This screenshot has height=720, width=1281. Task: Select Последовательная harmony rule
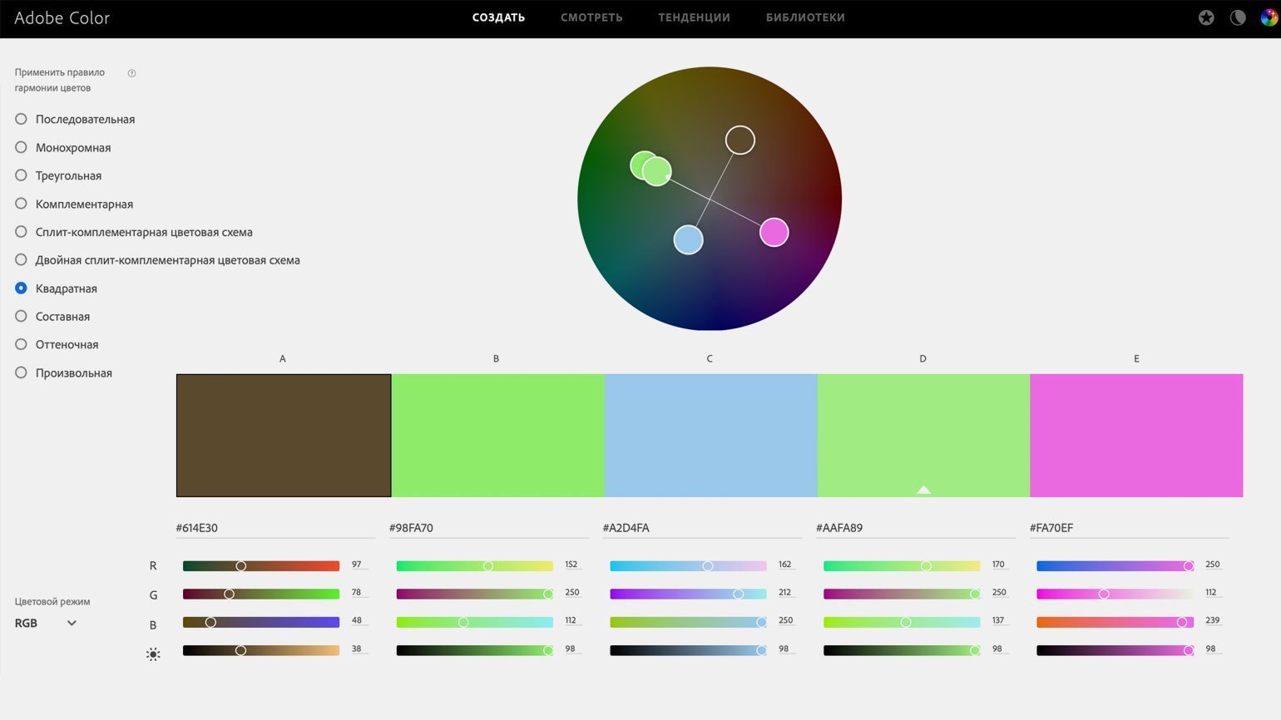tap(75, 119)
